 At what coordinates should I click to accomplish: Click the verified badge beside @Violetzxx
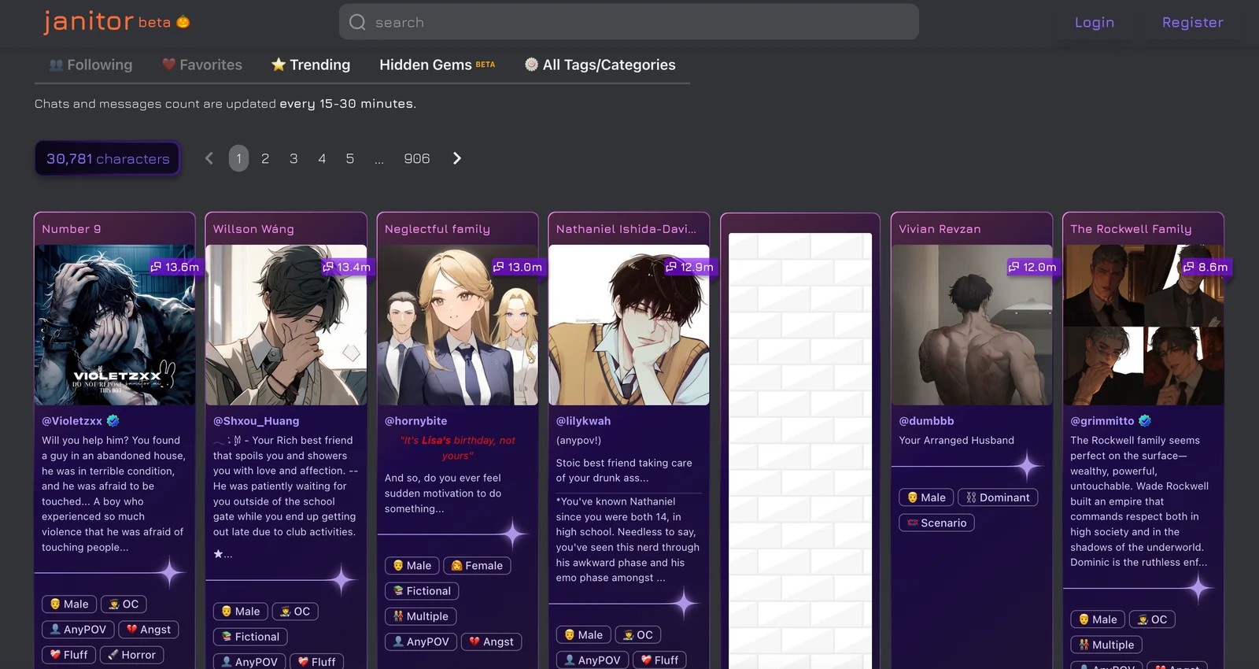113,421
